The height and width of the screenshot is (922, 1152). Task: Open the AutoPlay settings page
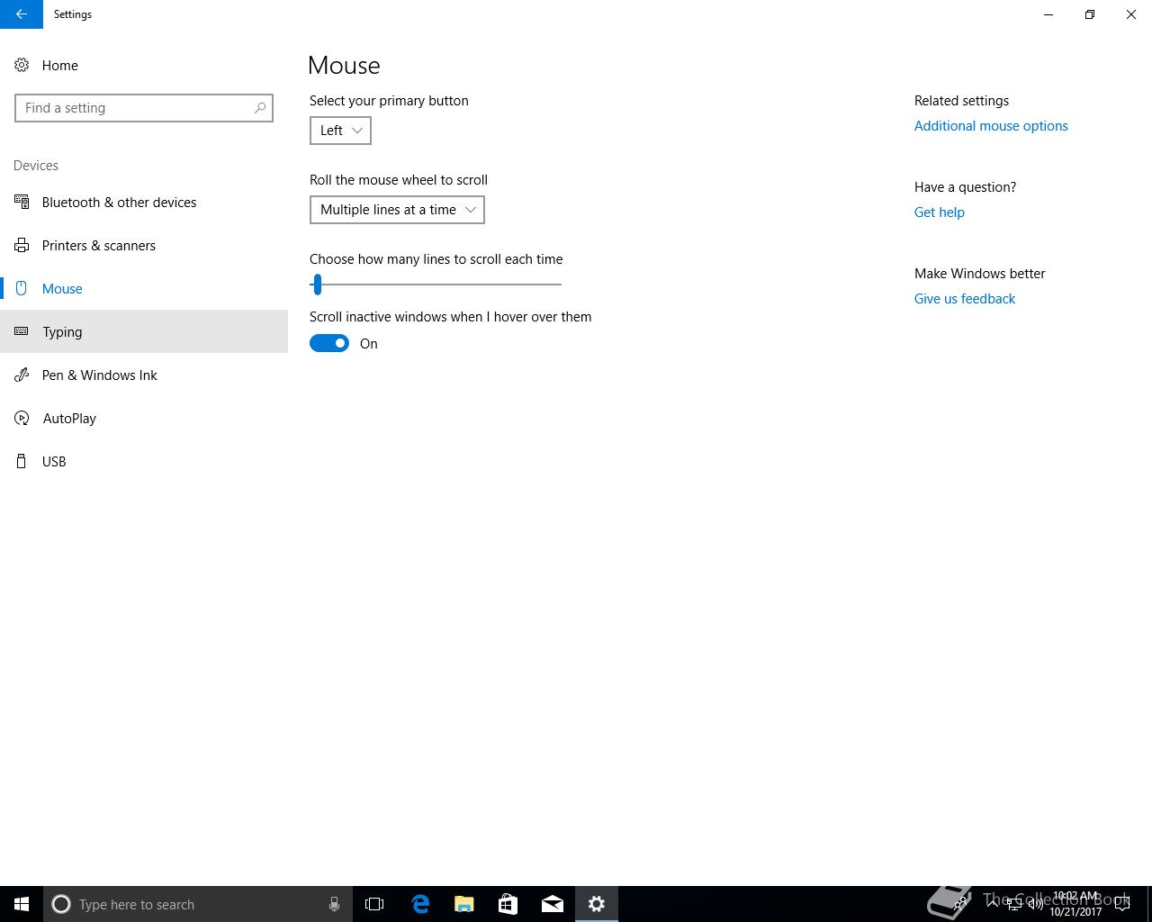[x=144, y=418]
